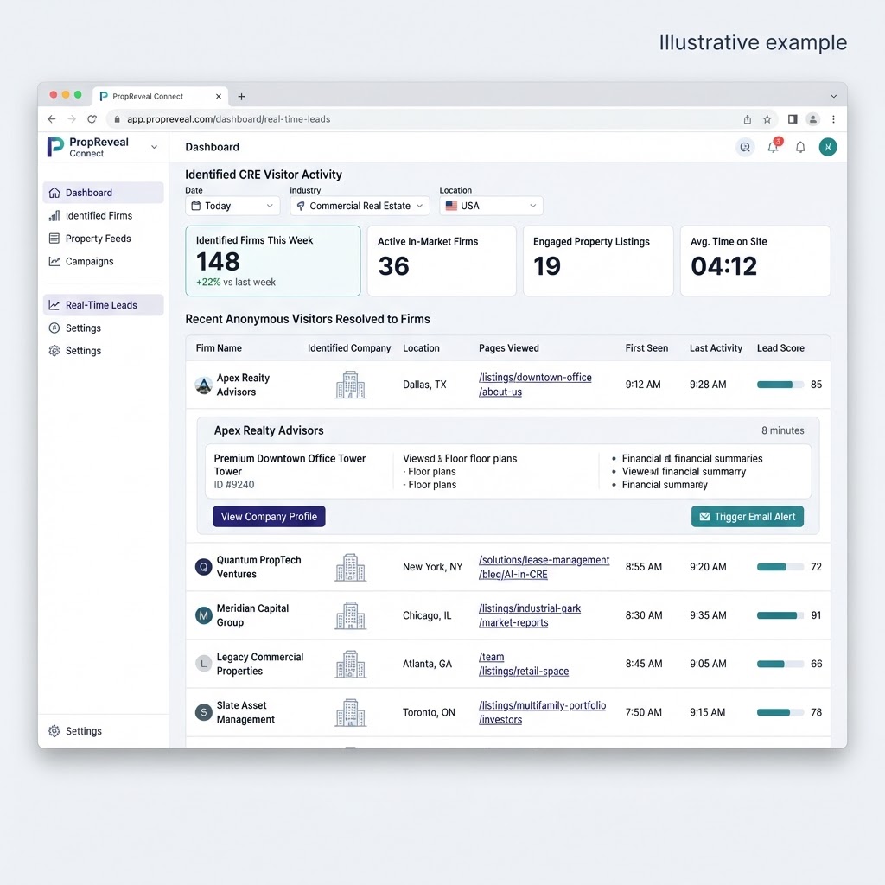This screenshot has width=885, height=885.
Task: Select the Slate Asset Management row name
Action: pos(245,712)
